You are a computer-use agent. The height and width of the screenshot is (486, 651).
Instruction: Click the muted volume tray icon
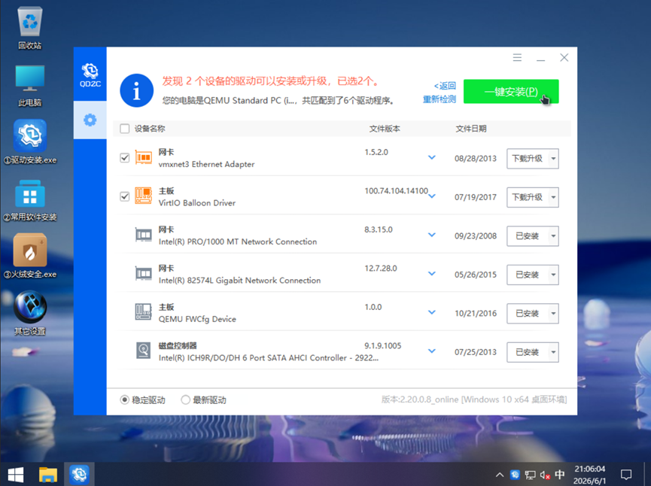click(x=545, y=475)
